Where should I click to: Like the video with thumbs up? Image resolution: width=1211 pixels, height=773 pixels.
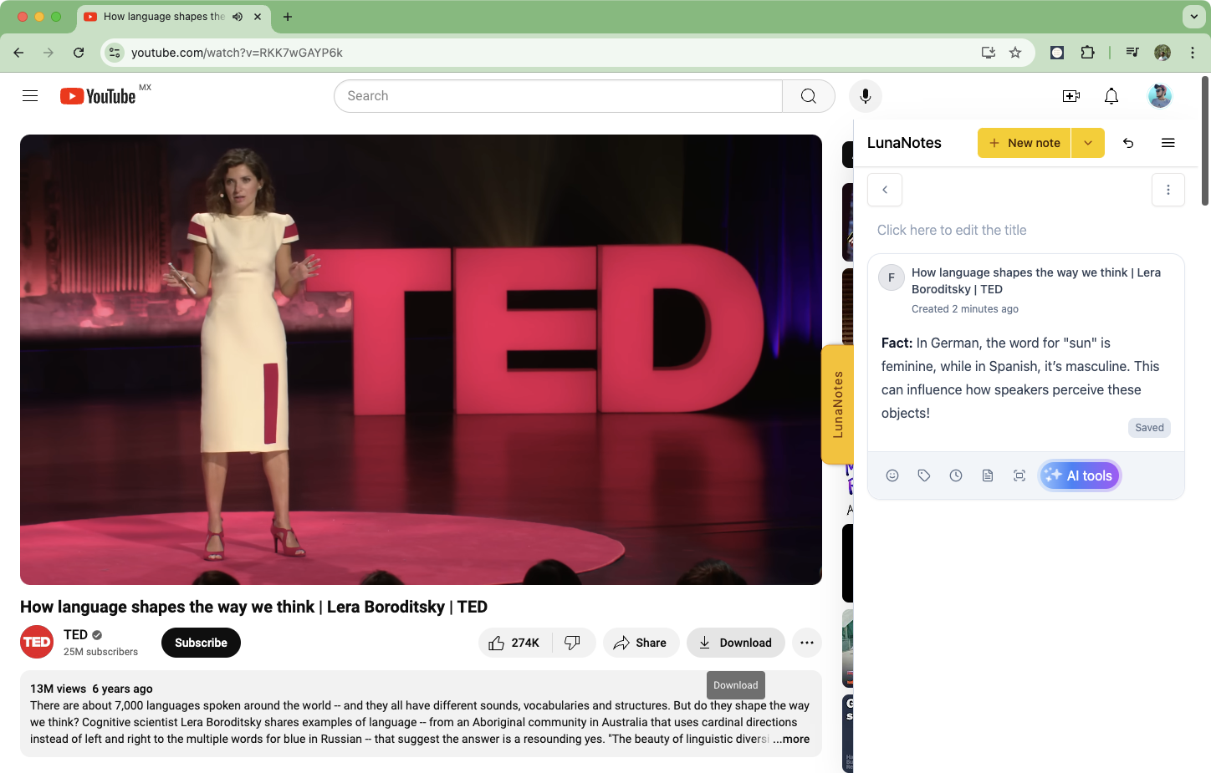point(515,643)
